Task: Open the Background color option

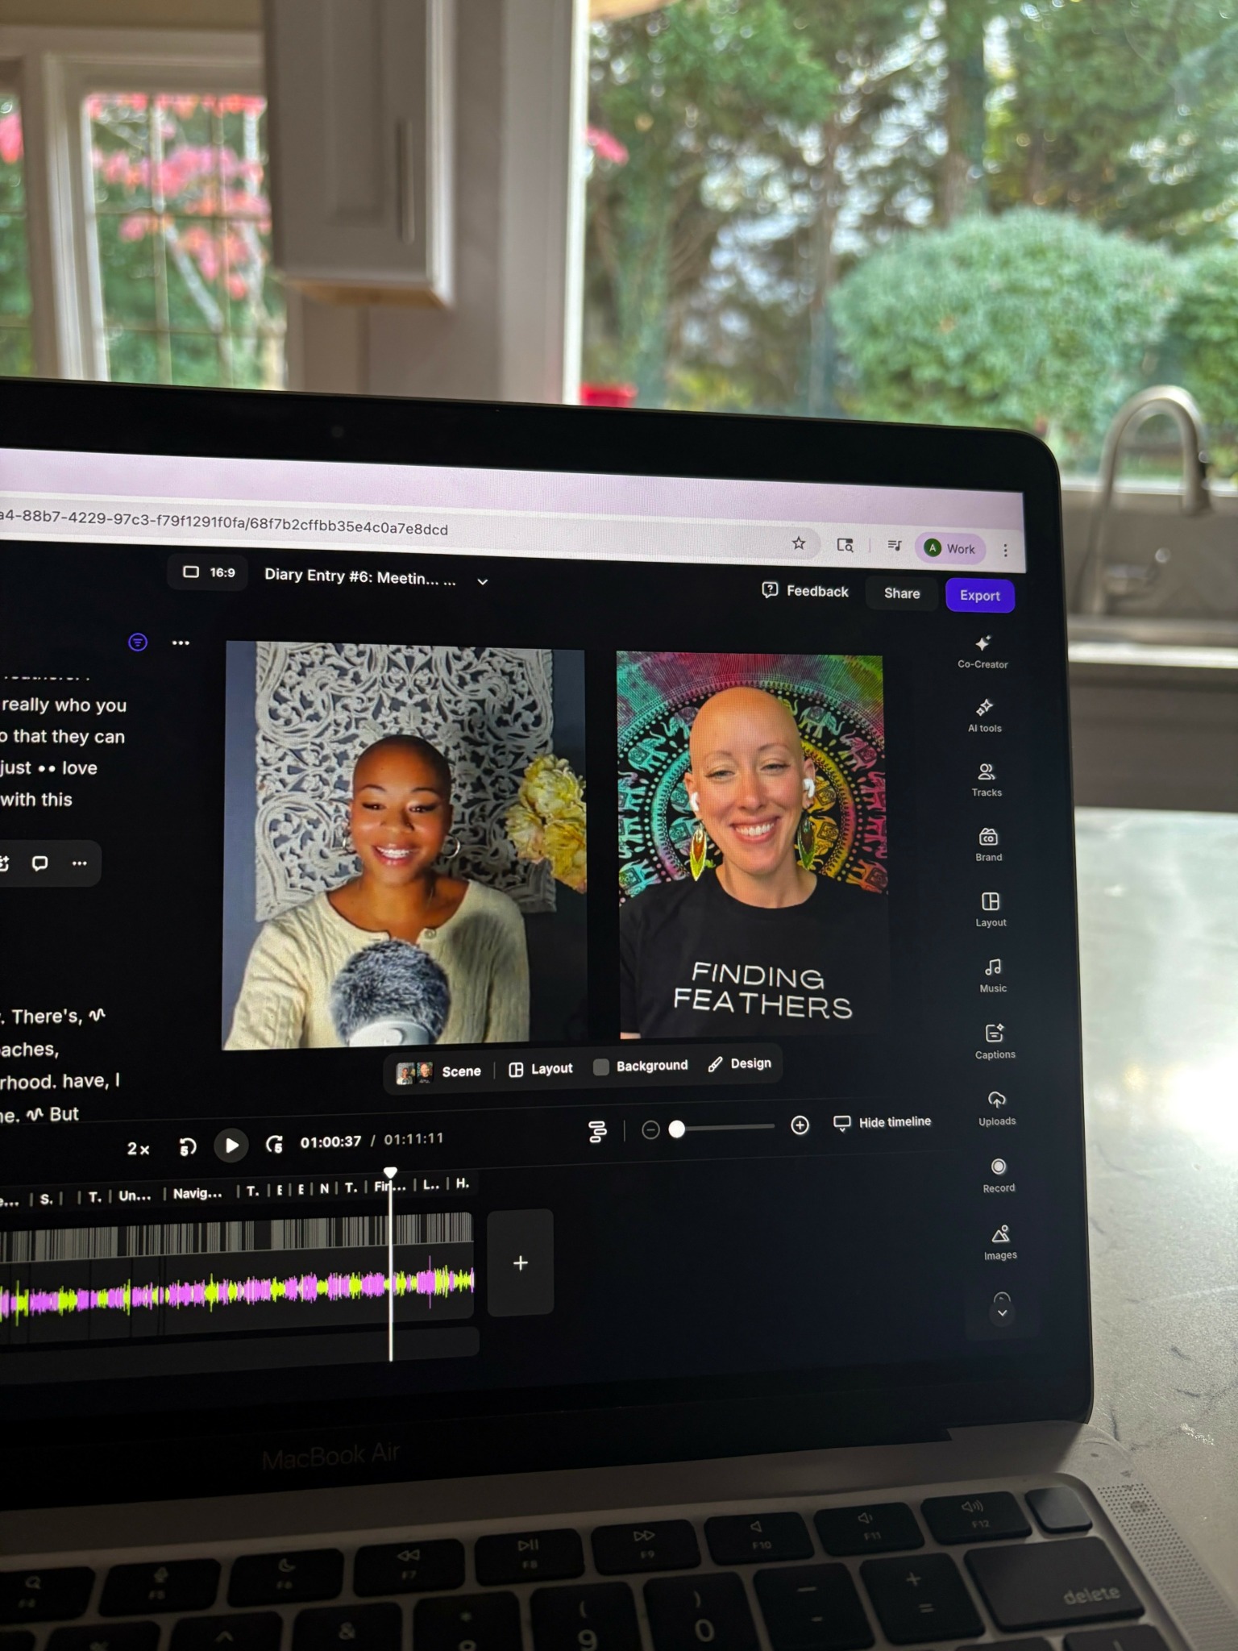Action: [x=641, y=1066]
